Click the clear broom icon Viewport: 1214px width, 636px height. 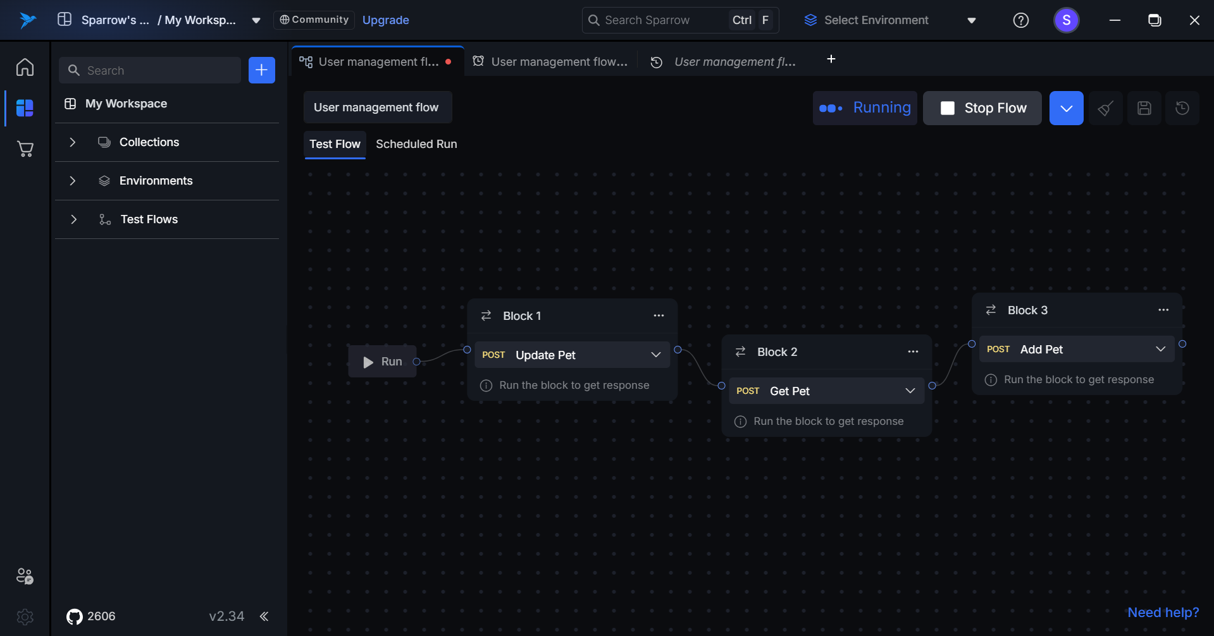1105,108
